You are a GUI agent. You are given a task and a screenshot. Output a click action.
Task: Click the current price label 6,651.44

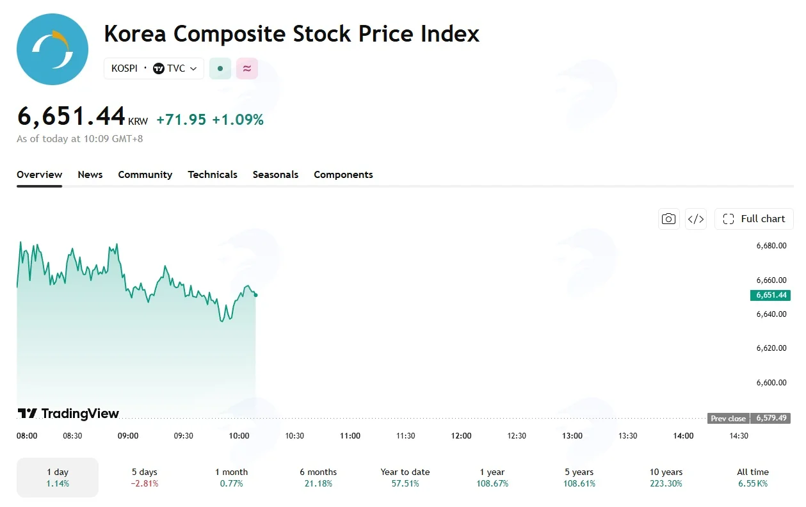pyautogui.click(x=771, y=295)
